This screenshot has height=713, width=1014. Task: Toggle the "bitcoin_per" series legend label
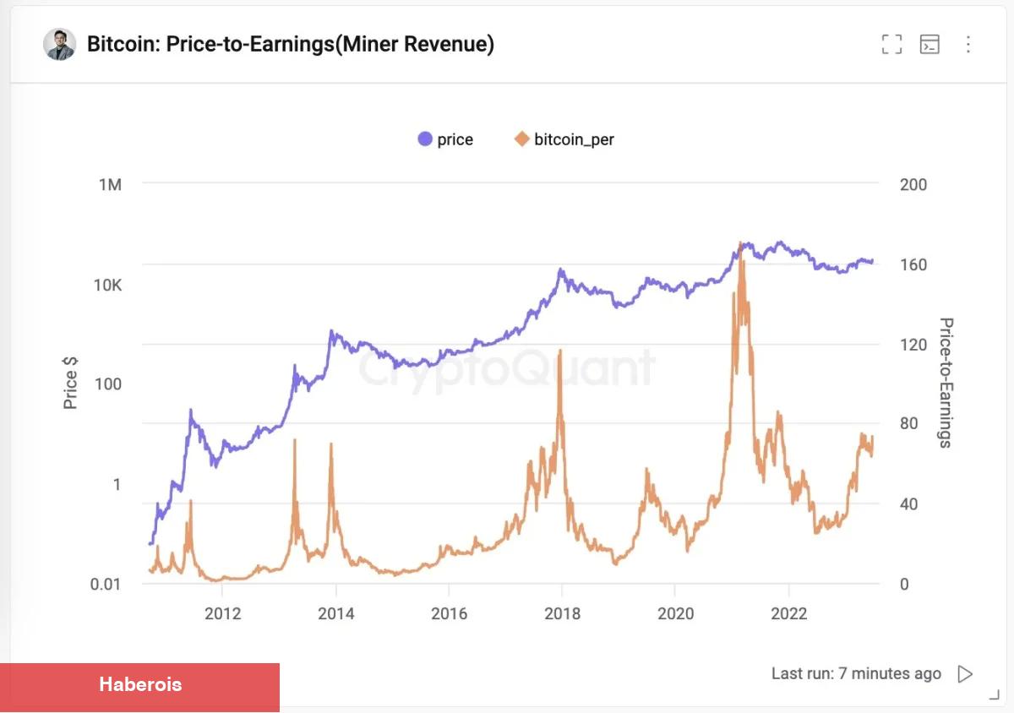click(574, 139)
